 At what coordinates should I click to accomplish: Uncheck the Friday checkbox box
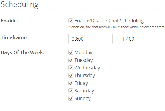(x=71, y=83)
